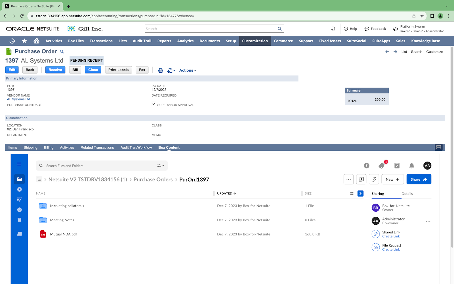Expand the Actions dropdown menu
454x284 pixels.
pyautogui.click(x=188, y=70)
